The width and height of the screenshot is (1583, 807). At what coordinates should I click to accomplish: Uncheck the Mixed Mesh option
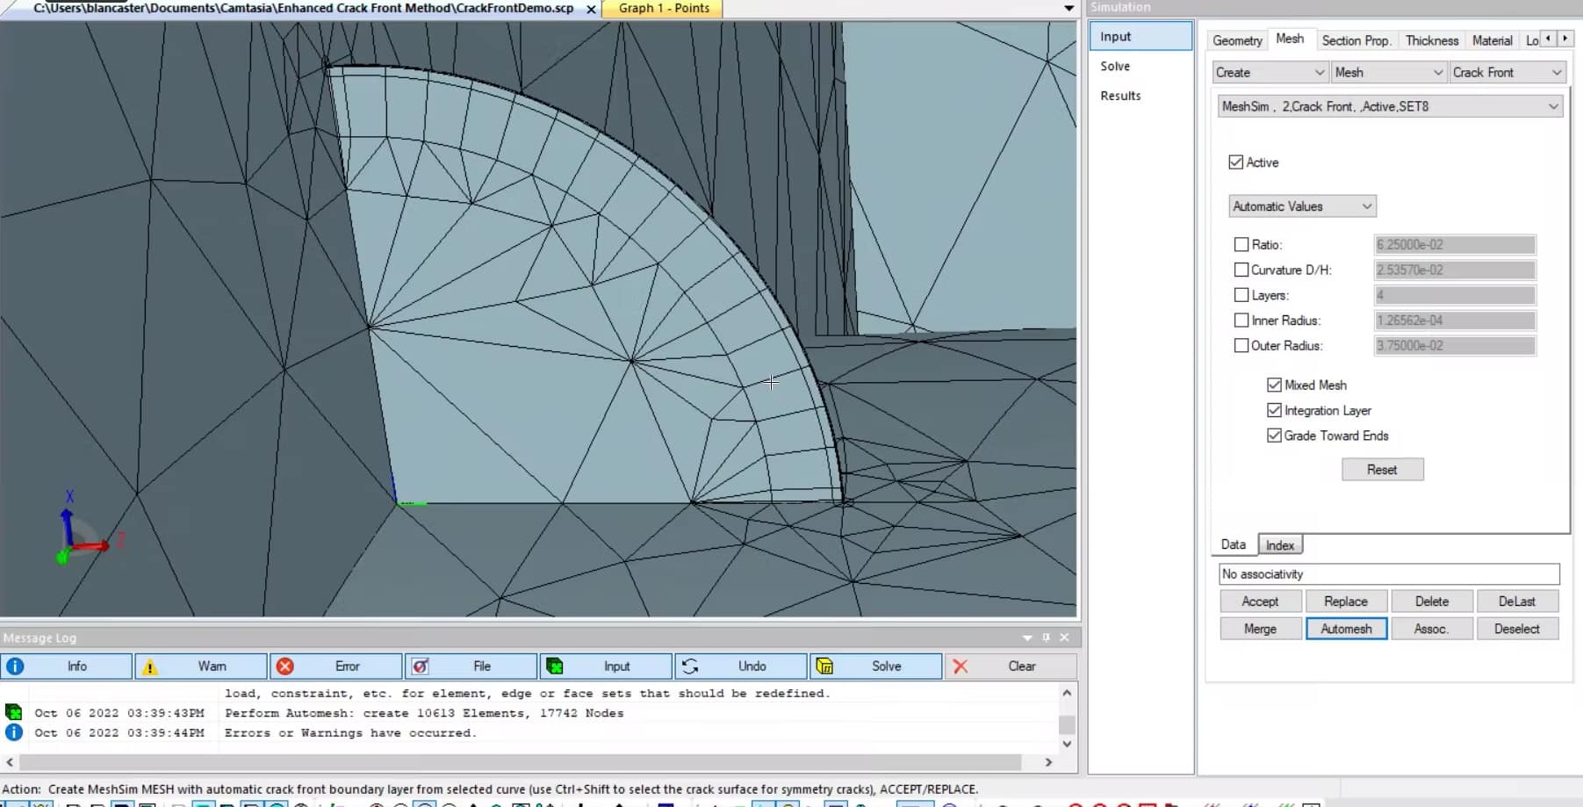(x=1275, y=385)
